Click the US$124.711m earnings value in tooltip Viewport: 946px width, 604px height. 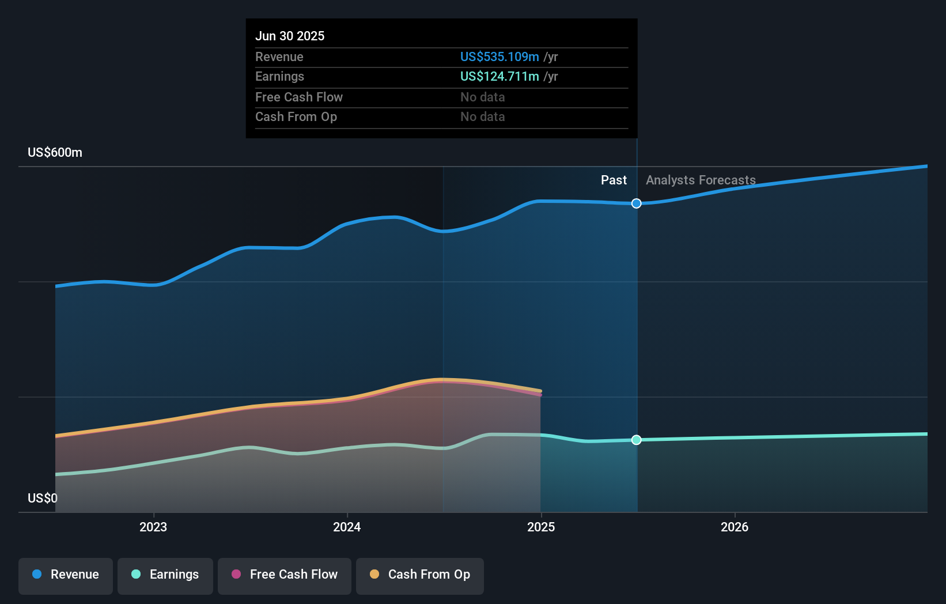499,76
